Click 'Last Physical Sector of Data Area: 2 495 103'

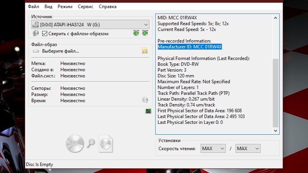click(x=201, y=116)
